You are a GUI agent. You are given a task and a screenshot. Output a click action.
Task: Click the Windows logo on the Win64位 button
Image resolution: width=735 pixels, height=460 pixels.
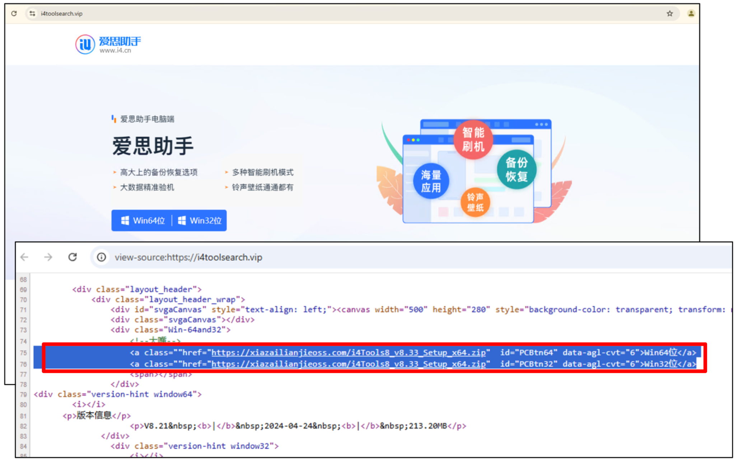[x=125, y=220]
